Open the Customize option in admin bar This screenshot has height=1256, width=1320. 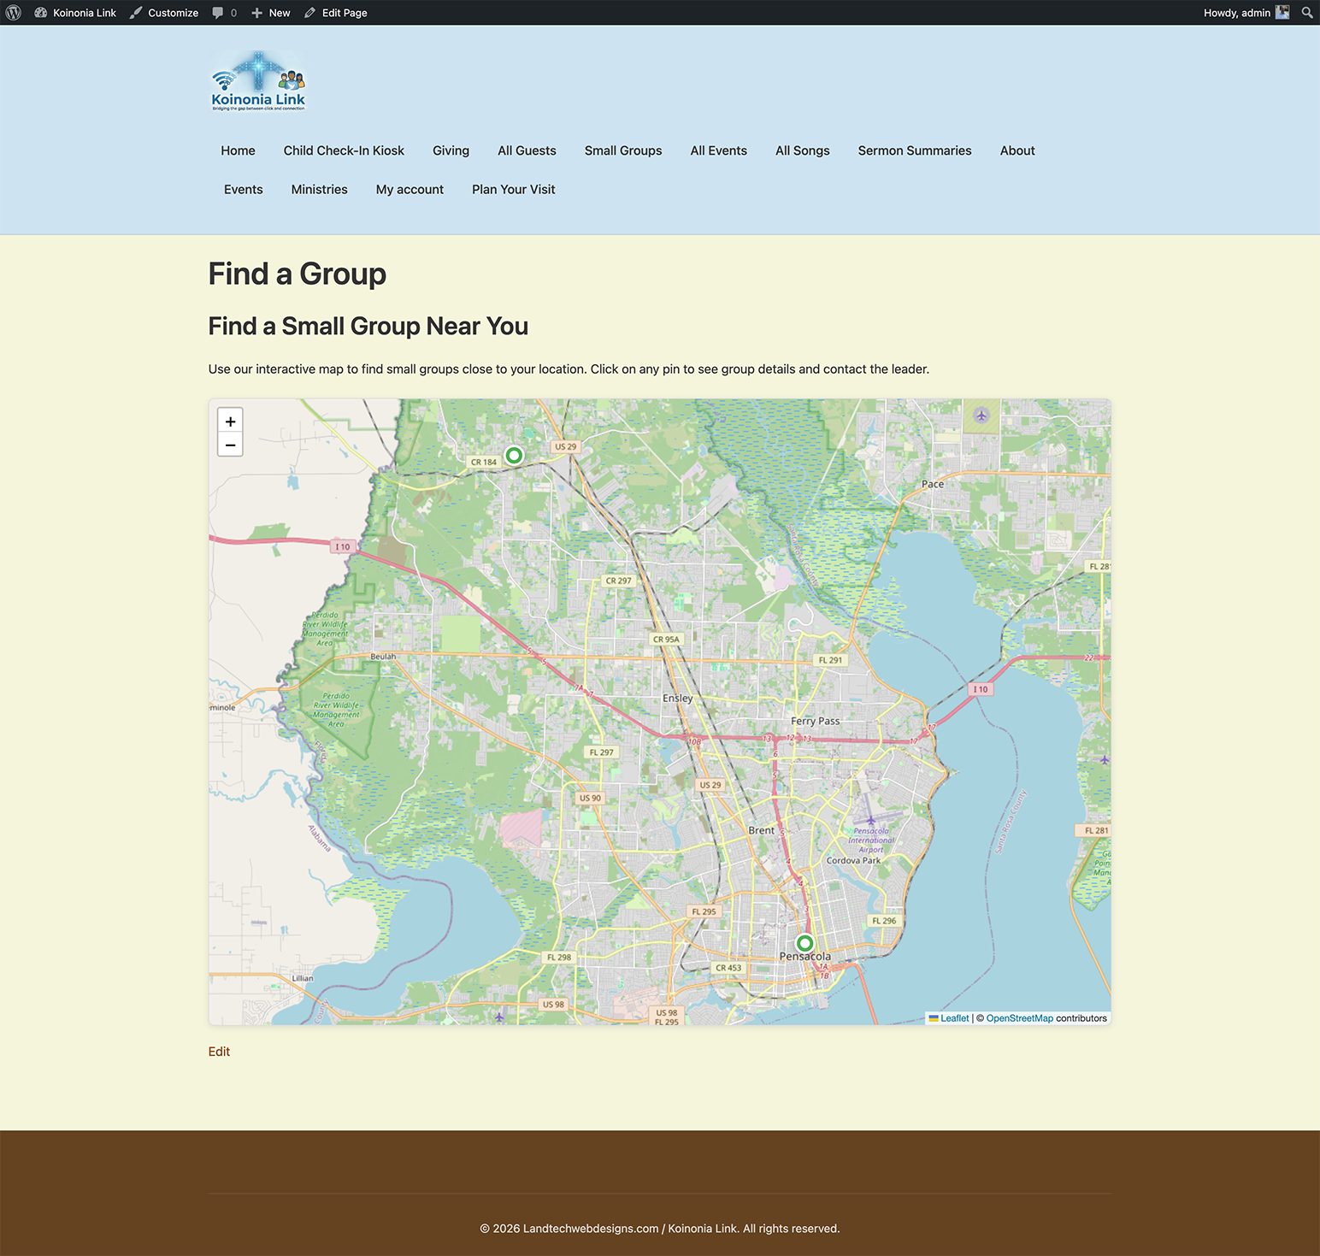[x=164, y=13]
